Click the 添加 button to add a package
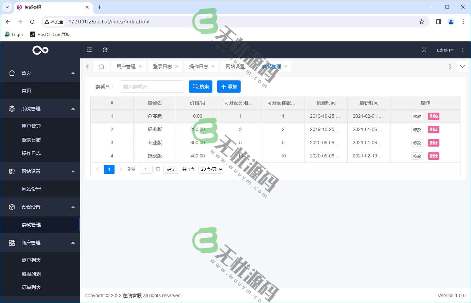 229,86
